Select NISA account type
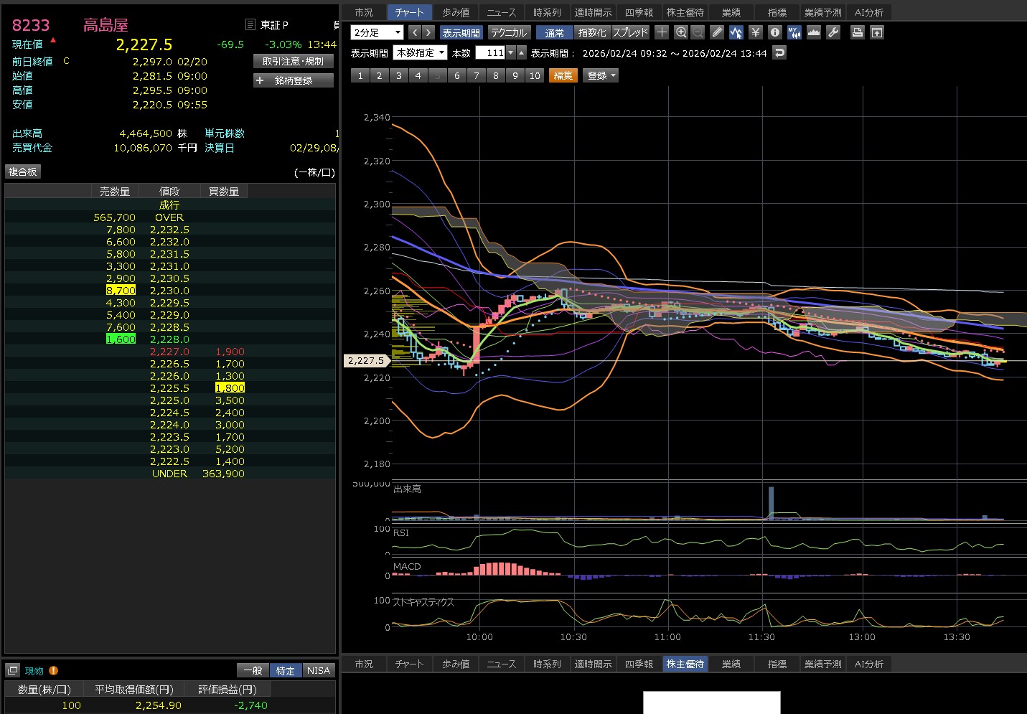Image resolution: width=1027 pixels, height=714 pixels. coord(318,670)
